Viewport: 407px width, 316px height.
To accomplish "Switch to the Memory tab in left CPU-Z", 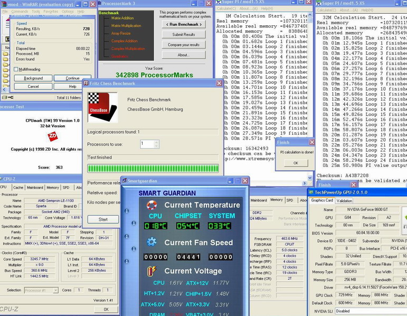I will [53, 187].
